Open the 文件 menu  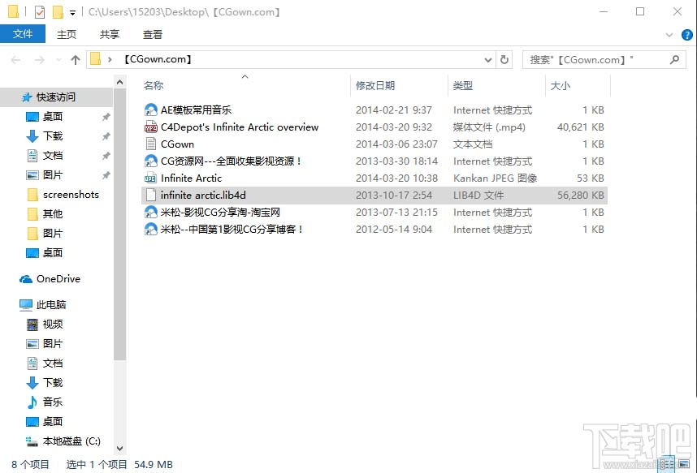(23, 34)
